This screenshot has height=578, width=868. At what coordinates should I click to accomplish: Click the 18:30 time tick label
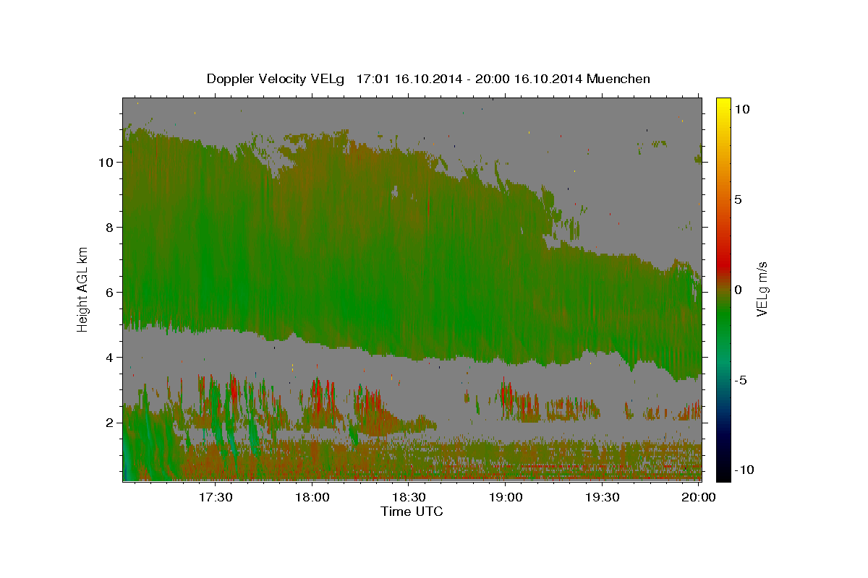point(409,497)
